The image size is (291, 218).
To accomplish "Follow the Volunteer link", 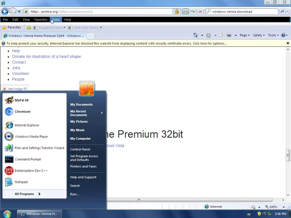I will tap(20, 74).
